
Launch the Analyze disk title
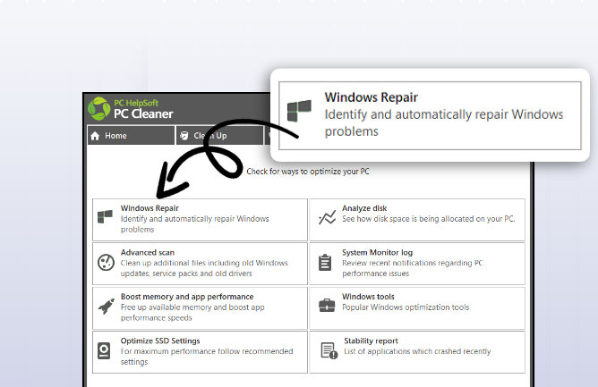coord(364,208)
